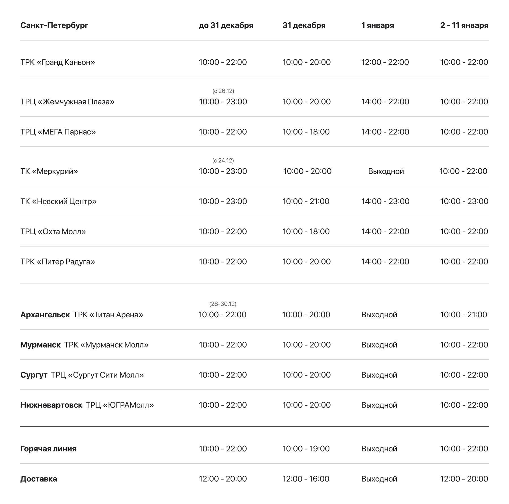Click the (с 26.12) note

coord(223,91)
